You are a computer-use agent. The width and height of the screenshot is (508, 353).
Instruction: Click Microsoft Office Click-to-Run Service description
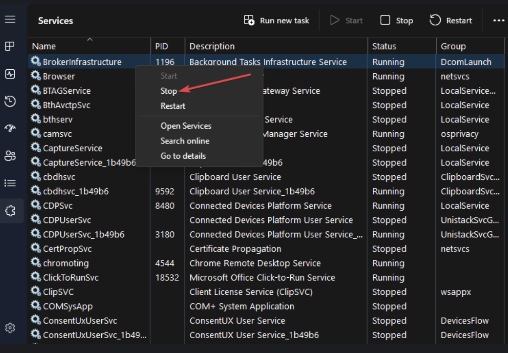coord(262,278)
